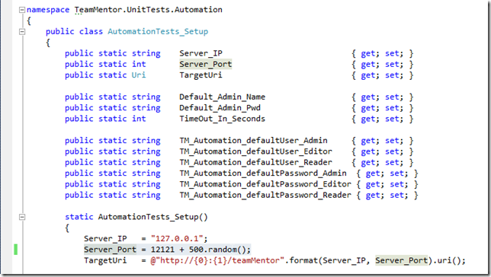Collapse the namespace TeamMentor.UnitTests.Automation block
Screen dimensions: 491x277
coord(22,10)
